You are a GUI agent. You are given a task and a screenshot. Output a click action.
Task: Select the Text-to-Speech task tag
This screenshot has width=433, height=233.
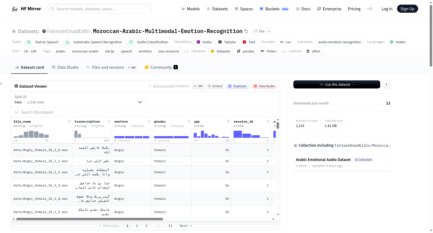tap(42, 42)
